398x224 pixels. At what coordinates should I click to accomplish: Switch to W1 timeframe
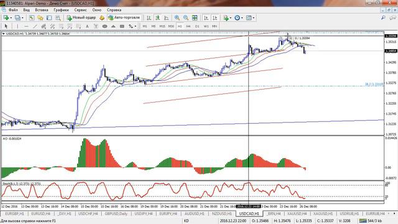click(x=206, y=26)
